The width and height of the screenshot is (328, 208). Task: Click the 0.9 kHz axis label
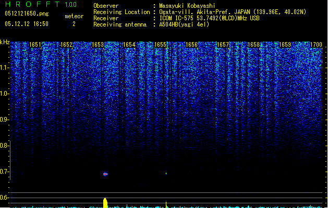[x=4, y=120]
